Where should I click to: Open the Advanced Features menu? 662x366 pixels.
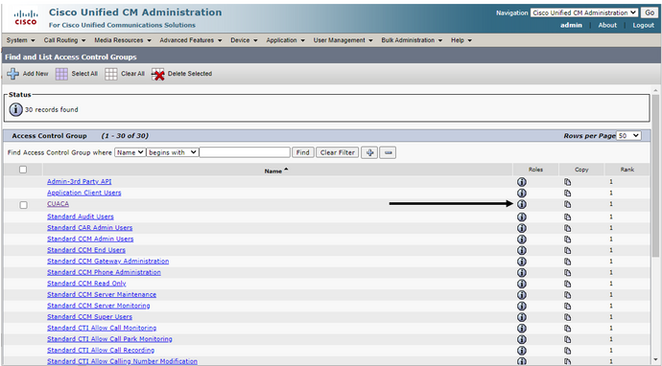tap(190, 40)
